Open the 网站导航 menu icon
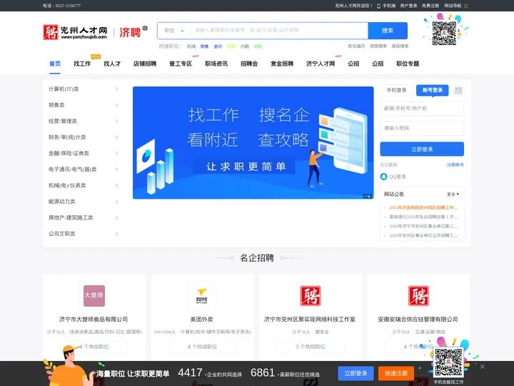 click(465, 6)
